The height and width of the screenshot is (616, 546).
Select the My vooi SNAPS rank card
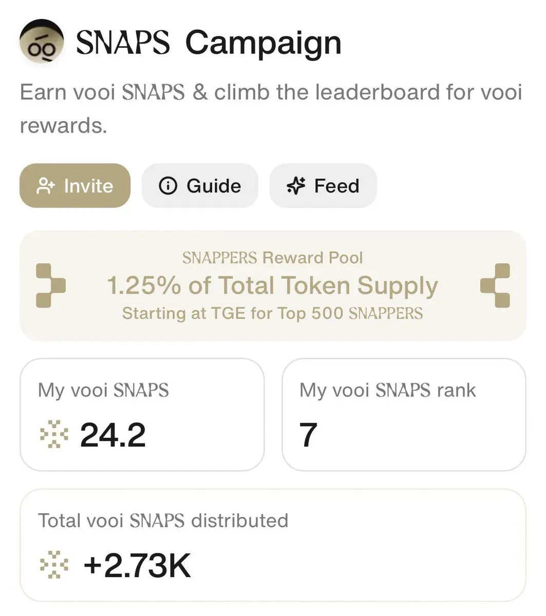(x=404, y=414)
